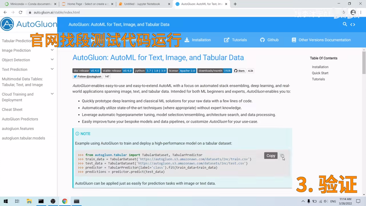
Task: Open the Chrome profile avatar icon
Action: pos(353,12)
